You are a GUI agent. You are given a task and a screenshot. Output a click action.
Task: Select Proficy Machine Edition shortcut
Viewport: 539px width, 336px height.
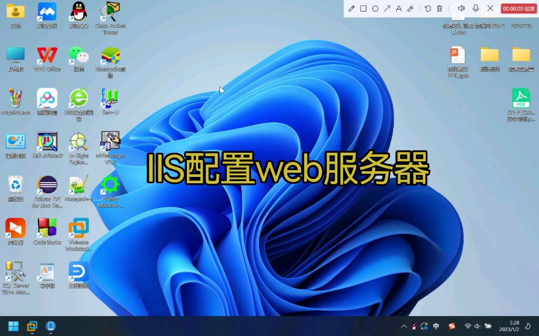[111, 191]
